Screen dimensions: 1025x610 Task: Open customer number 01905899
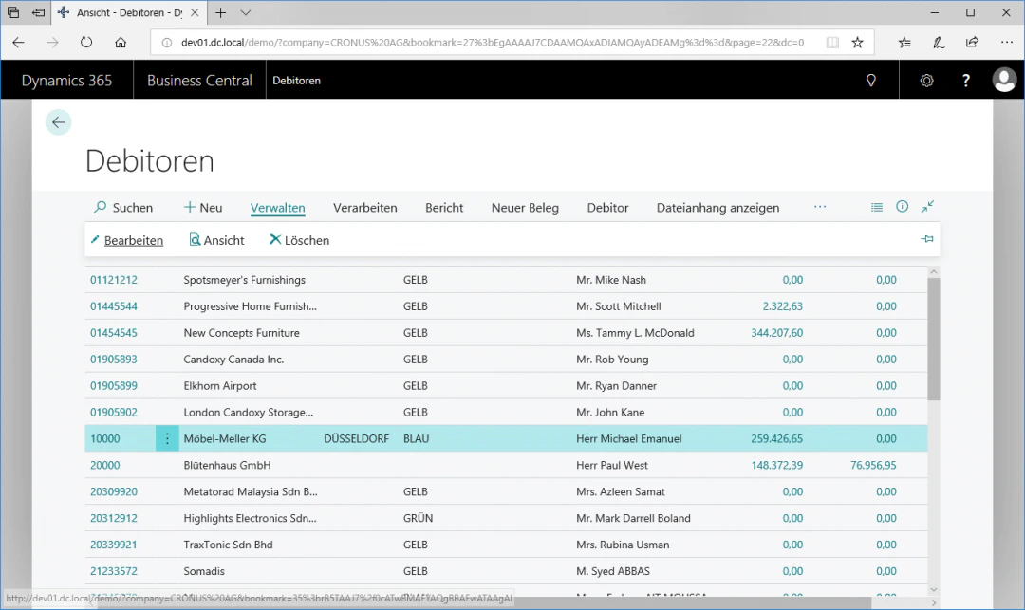tap(114, 386)
